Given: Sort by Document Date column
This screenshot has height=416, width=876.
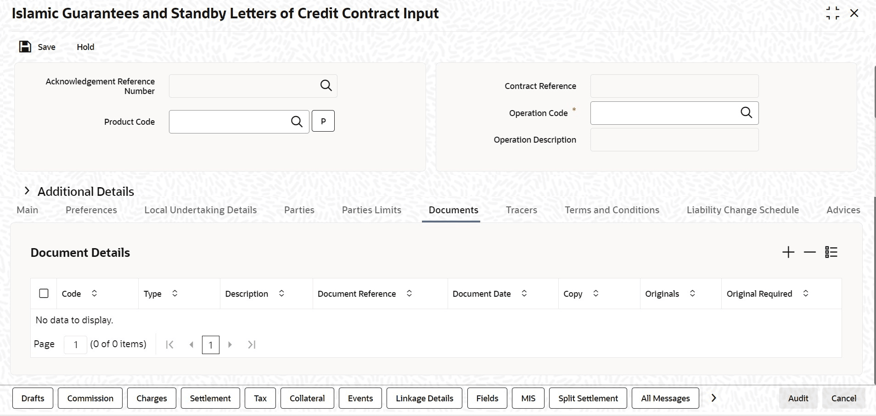Looking at the screenshot, I should coord(524,294).
